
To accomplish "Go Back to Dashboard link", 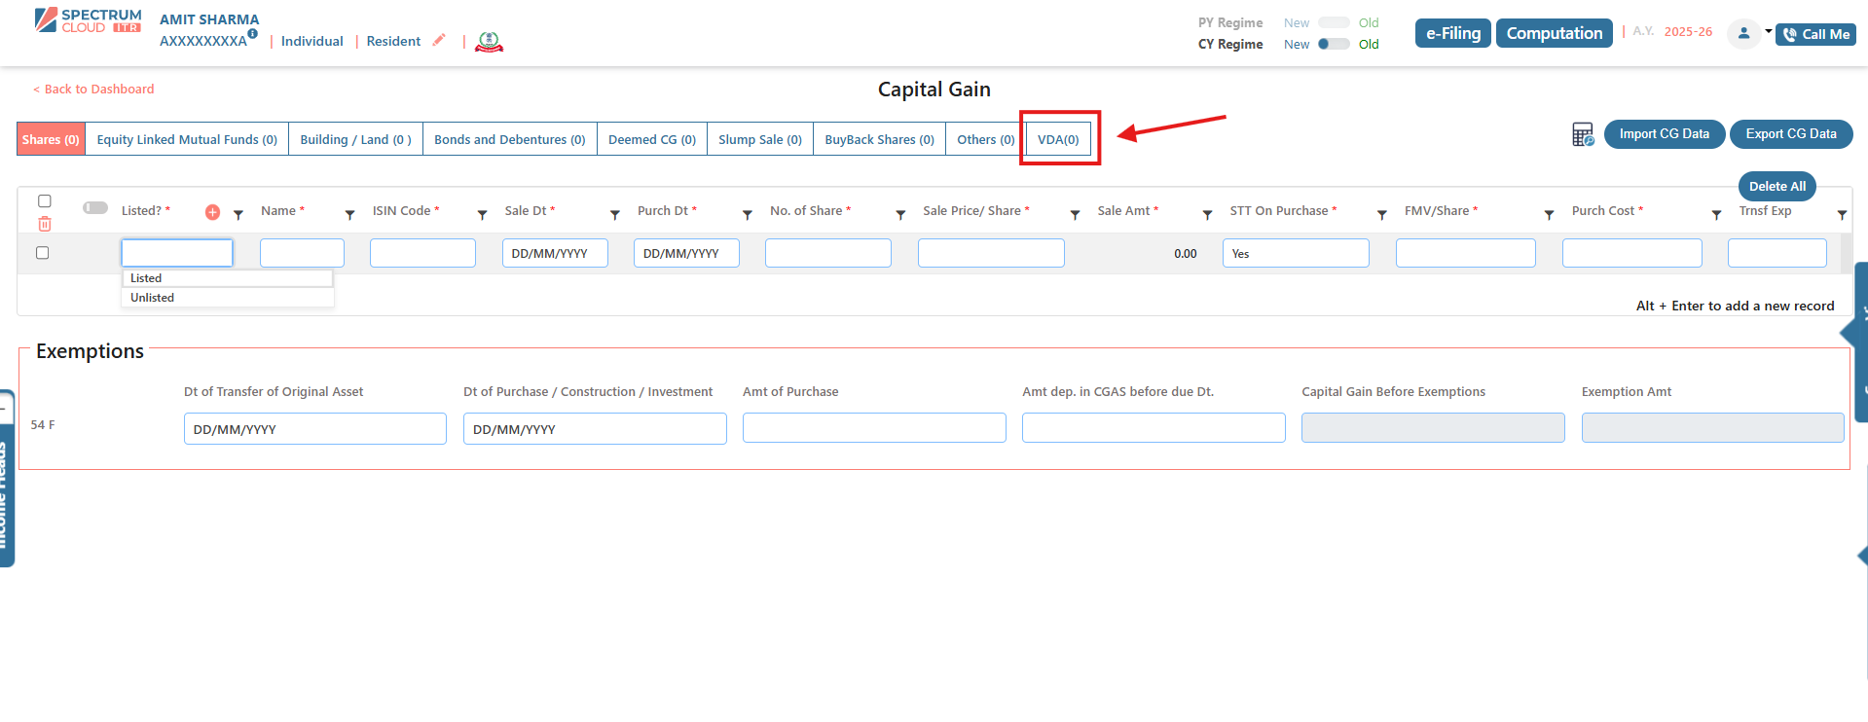I will [x=93, y=89].
